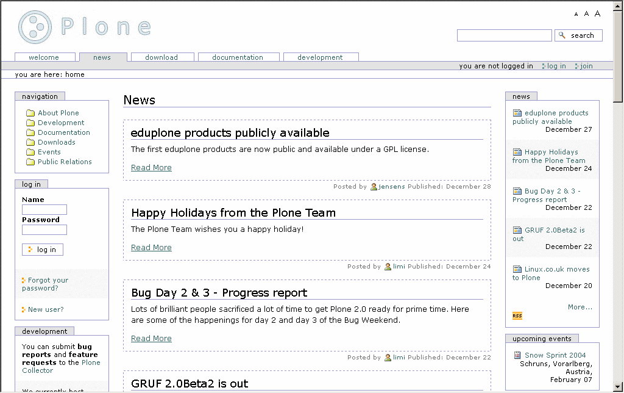
Task: Click the smallest text size icon
Action: [576, 14]
